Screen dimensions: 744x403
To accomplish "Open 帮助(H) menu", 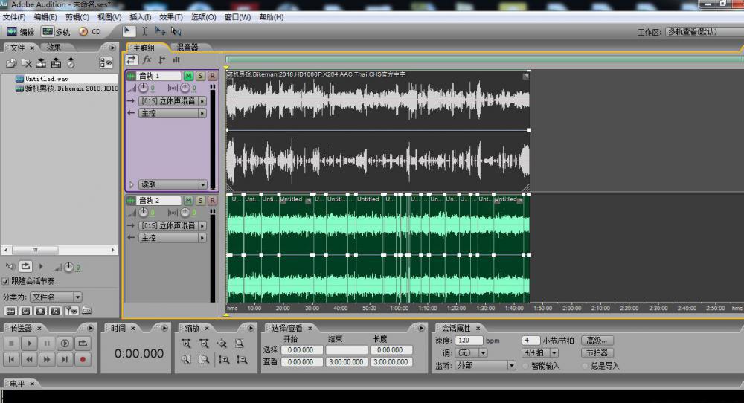I will click(272, 17).
